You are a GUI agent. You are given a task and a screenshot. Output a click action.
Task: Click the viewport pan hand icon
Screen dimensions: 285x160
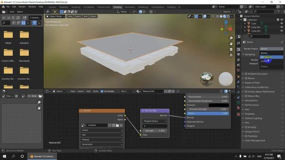tap(231, 44)
